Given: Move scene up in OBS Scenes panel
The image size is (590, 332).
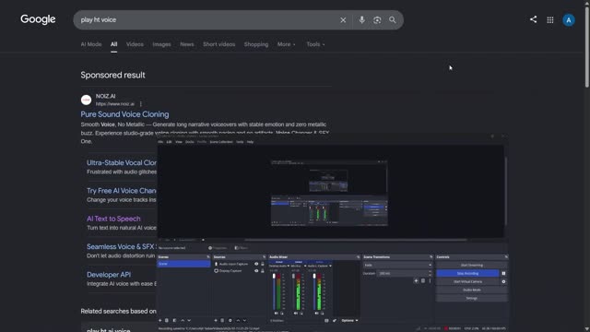Looking at the screenshot, I should click(183, 320).
